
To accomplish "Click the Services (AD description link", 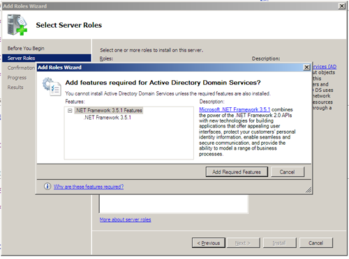I will pos(325,67).
